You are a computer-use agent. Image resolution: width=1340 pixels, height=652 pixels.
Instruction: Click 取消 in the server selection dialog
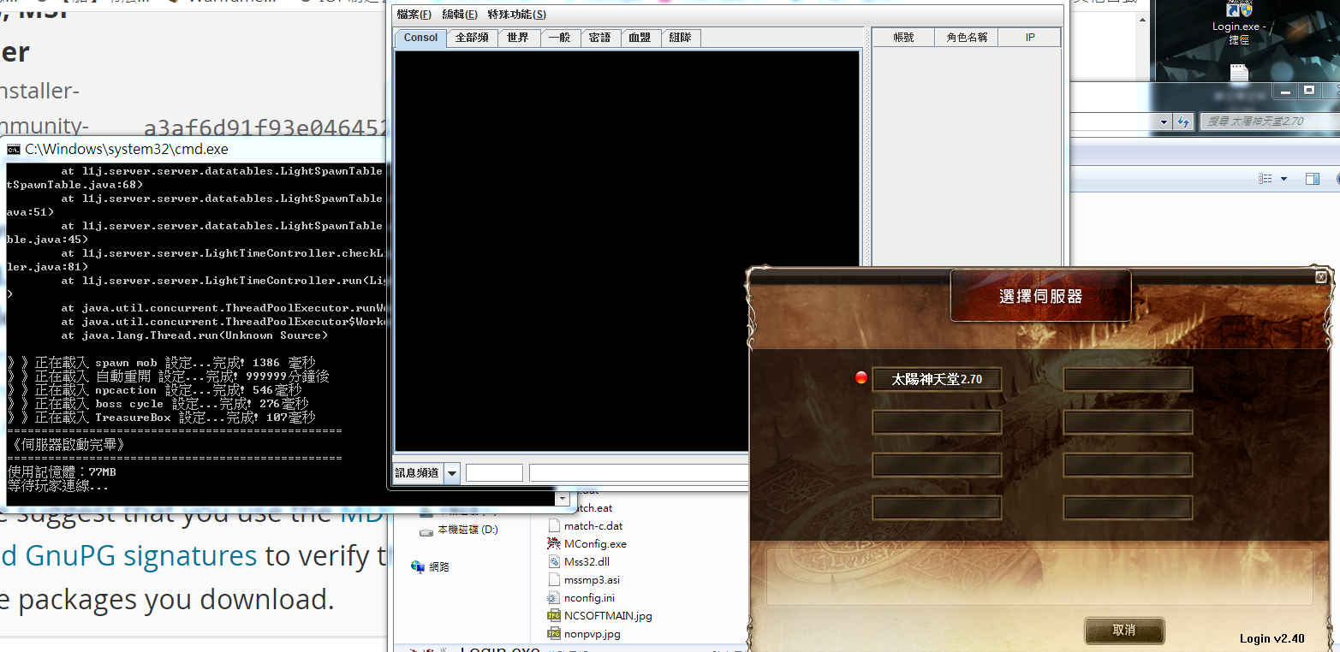click(x=1124, y=630)
